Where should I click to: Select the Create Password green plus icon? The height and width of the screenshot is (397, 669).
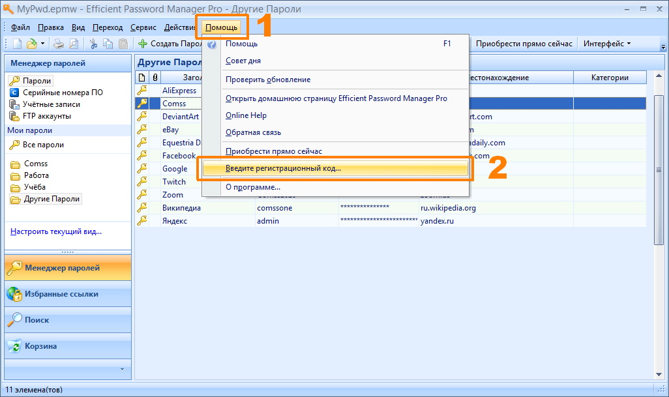(x=143, y=44)
